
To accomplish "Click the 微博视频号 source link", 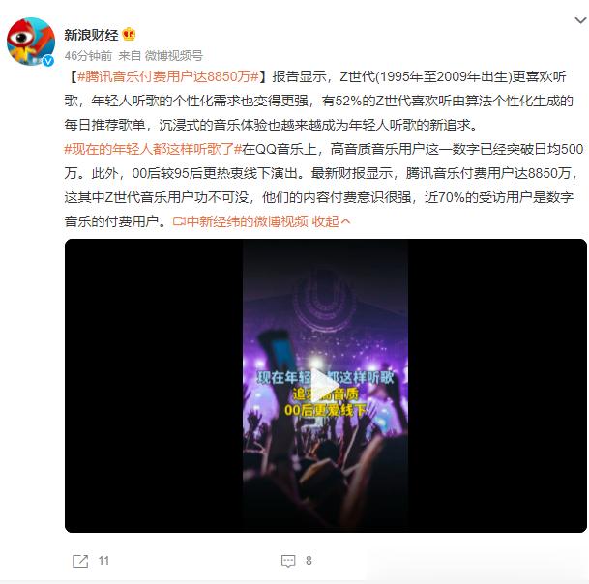I will click(x=174, y=56).
